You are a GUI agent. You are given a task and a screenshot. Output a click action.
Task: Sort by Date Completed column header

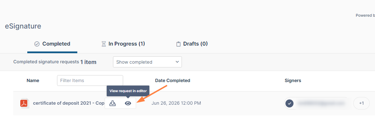coord(173,81)
